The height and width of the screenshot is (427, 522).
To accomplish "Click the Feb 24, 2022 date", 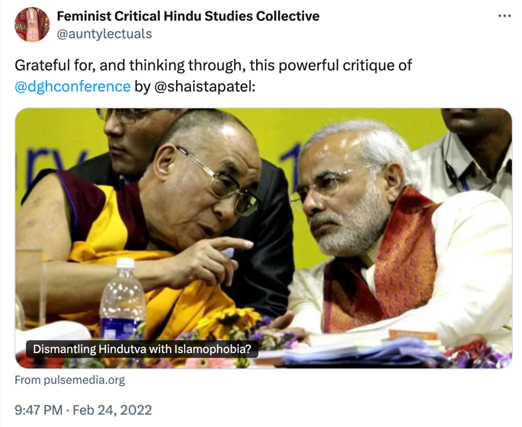I will coord(112,410).
